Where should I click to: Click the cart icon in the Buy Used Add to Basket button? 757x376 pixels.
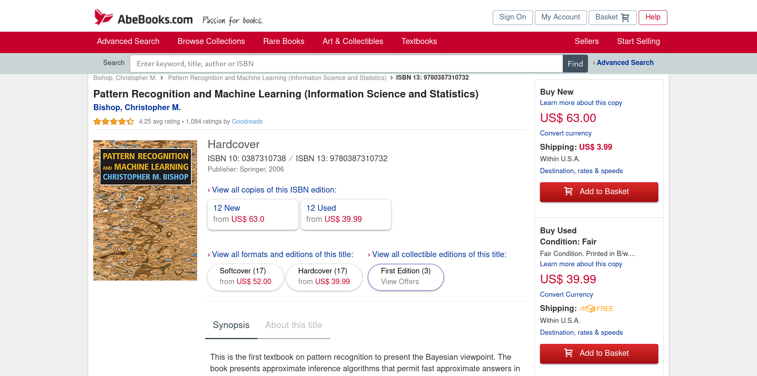(x=568, y=353)
